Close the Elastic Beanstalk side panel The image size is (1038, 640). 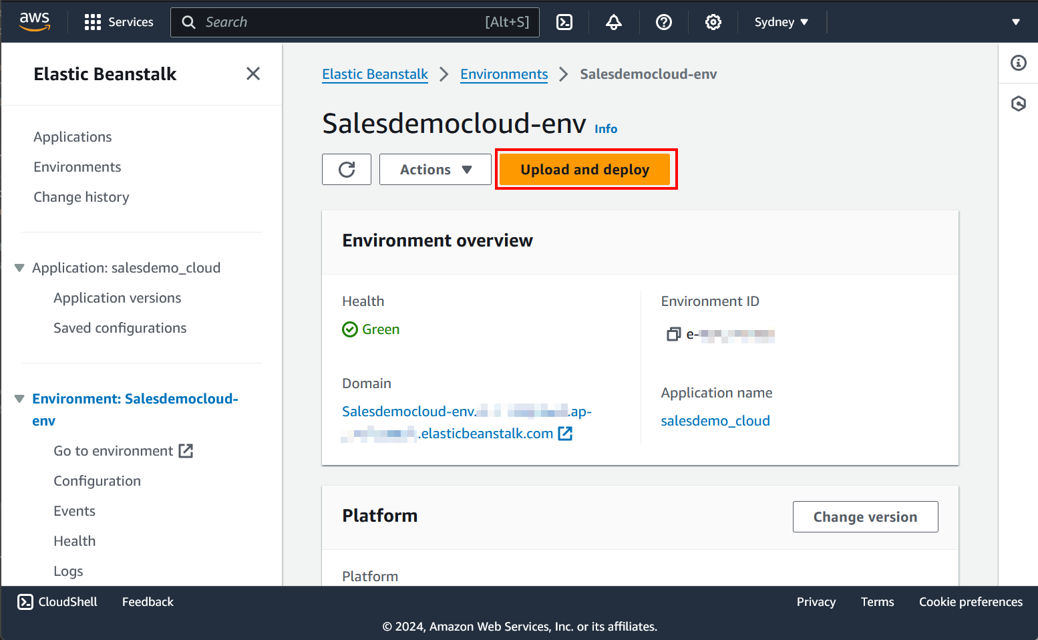coord(253,73)
